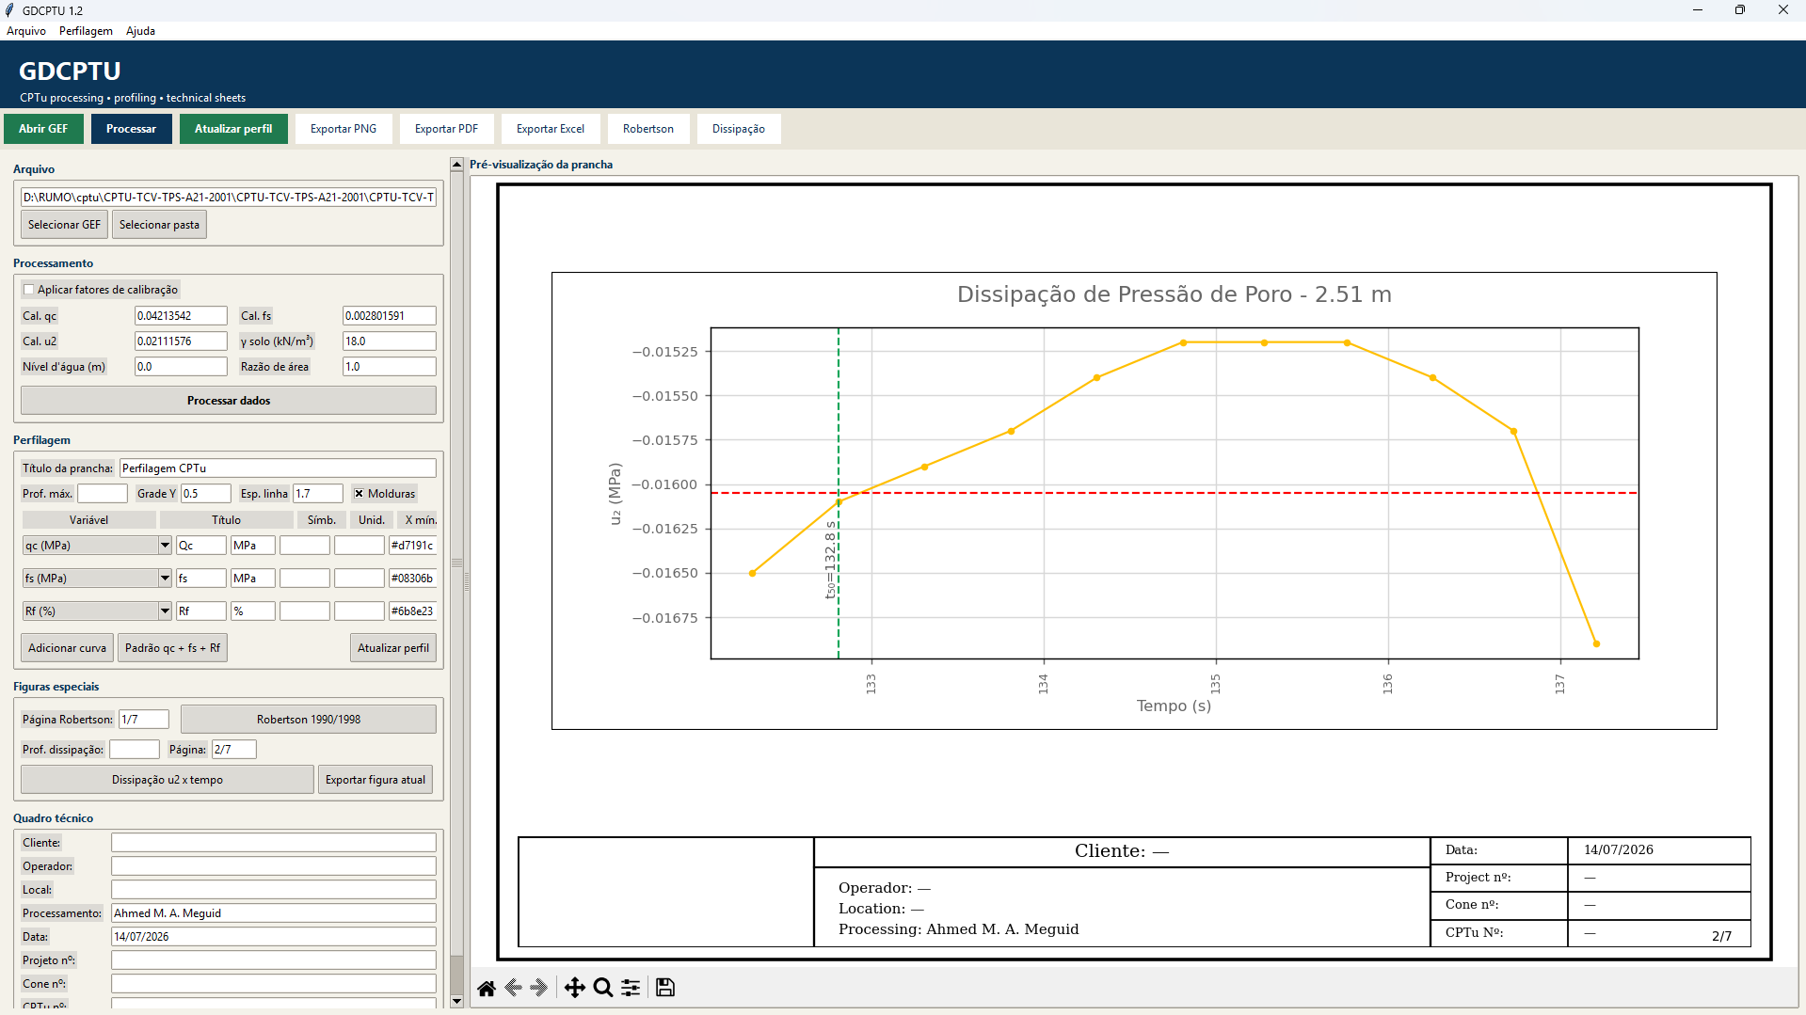
Task: Click the GDCPTU feather icon in title bar
Action: [x=10, y=10]
